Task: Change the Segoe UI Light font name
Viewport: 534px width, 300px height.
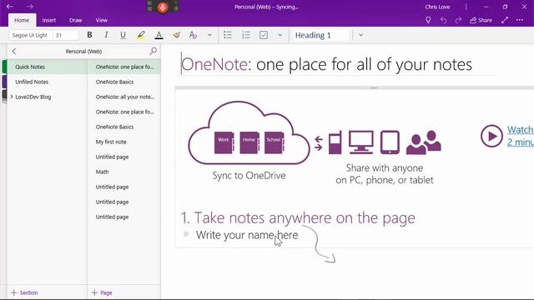Action: pos(31,35)
